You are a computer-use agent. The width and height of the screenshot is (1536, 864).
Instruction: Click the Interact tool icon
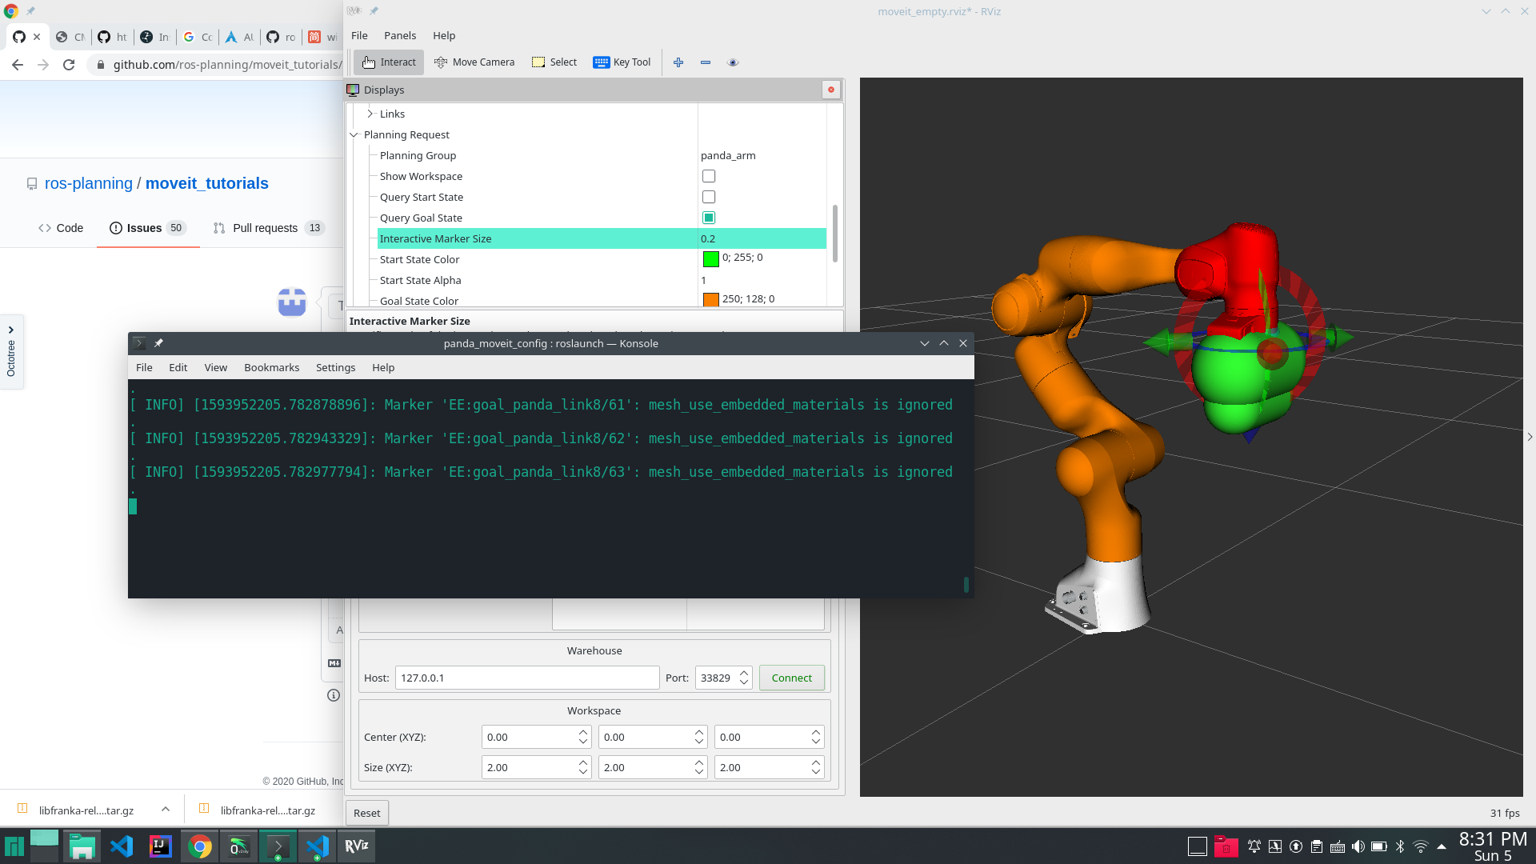coord(387,62)
